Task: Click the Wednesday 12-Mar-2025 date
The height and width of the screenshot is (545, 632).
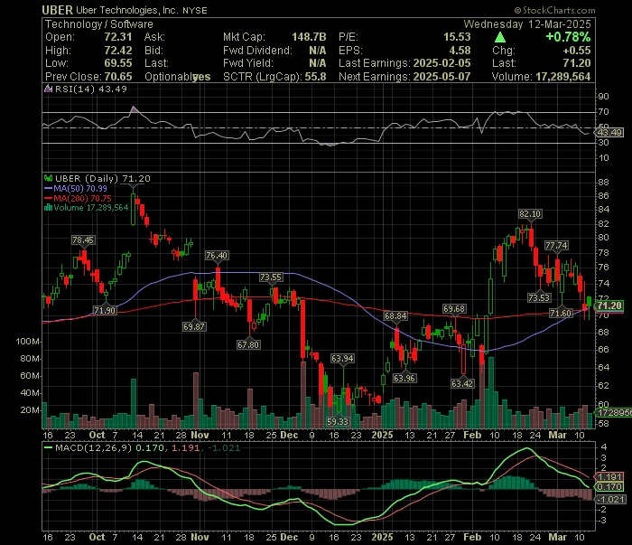Action: 527,24
